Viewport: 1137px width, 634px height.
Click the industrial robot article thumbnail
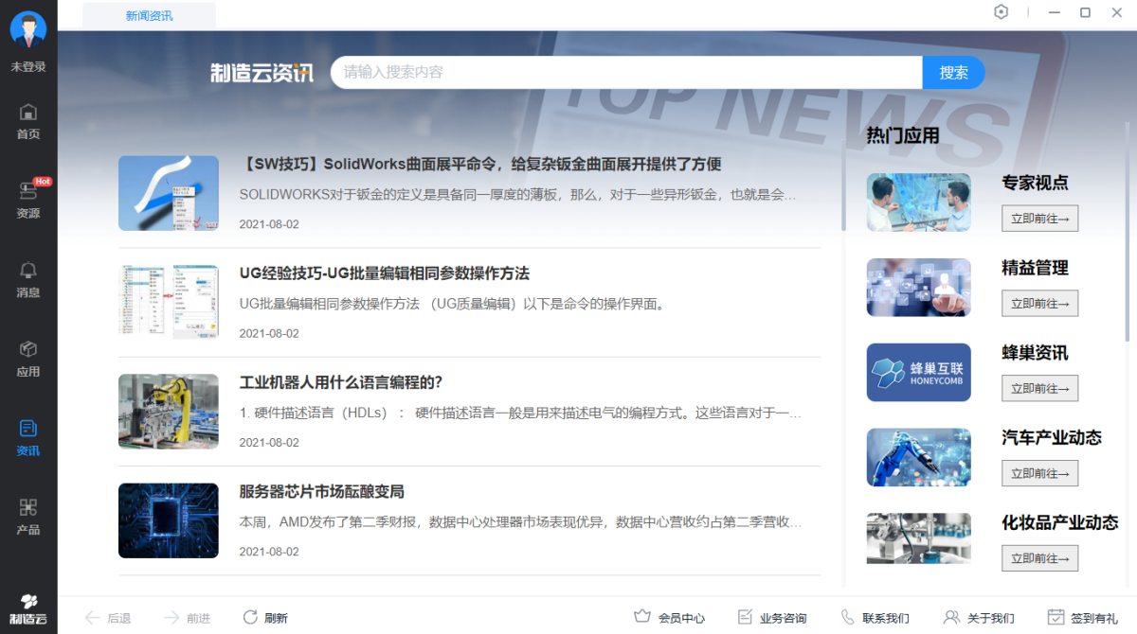coord(169,411)
